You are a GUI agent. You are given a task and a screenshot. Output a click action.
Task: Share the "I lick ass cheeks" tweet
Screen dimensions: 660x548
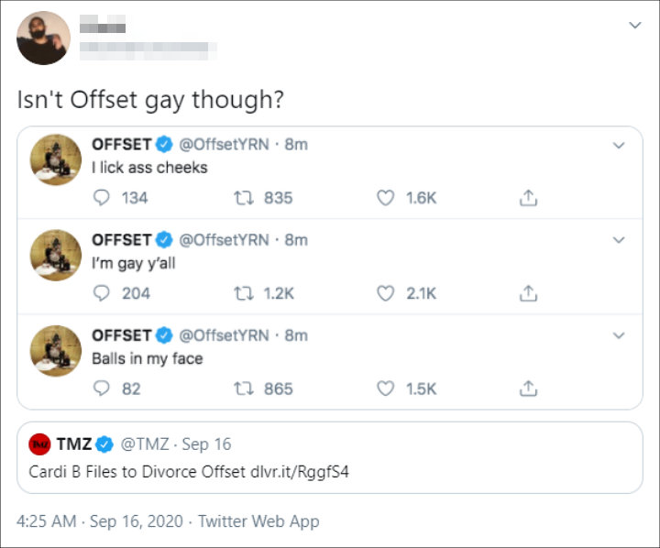[x=528, y=197]
